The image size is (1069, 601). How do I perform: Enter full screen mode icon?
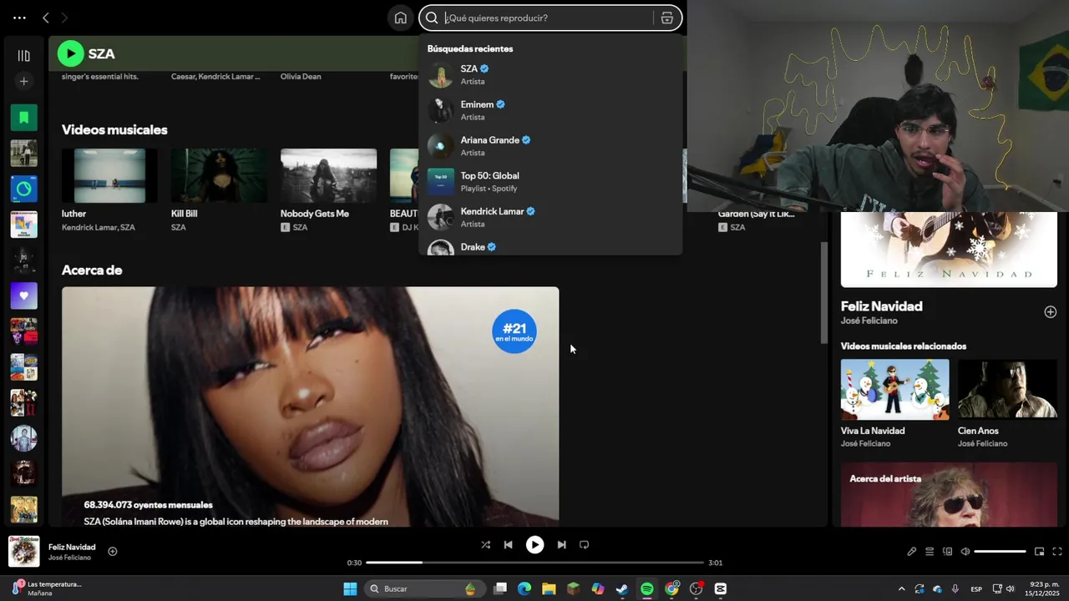pos(1056,552)
